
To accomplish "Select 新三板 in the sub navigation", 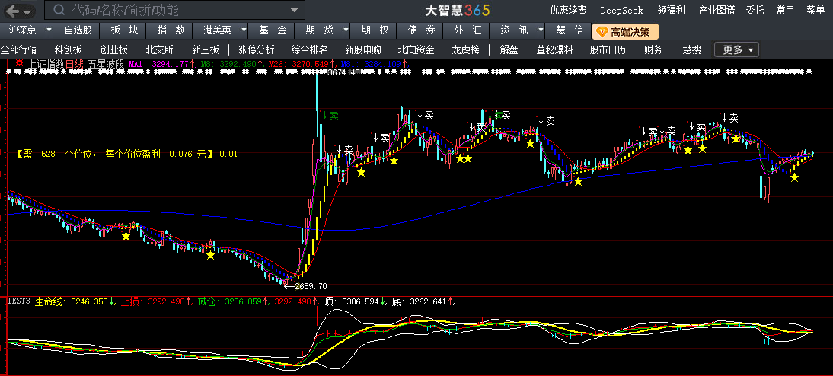I will pos(205,50).
